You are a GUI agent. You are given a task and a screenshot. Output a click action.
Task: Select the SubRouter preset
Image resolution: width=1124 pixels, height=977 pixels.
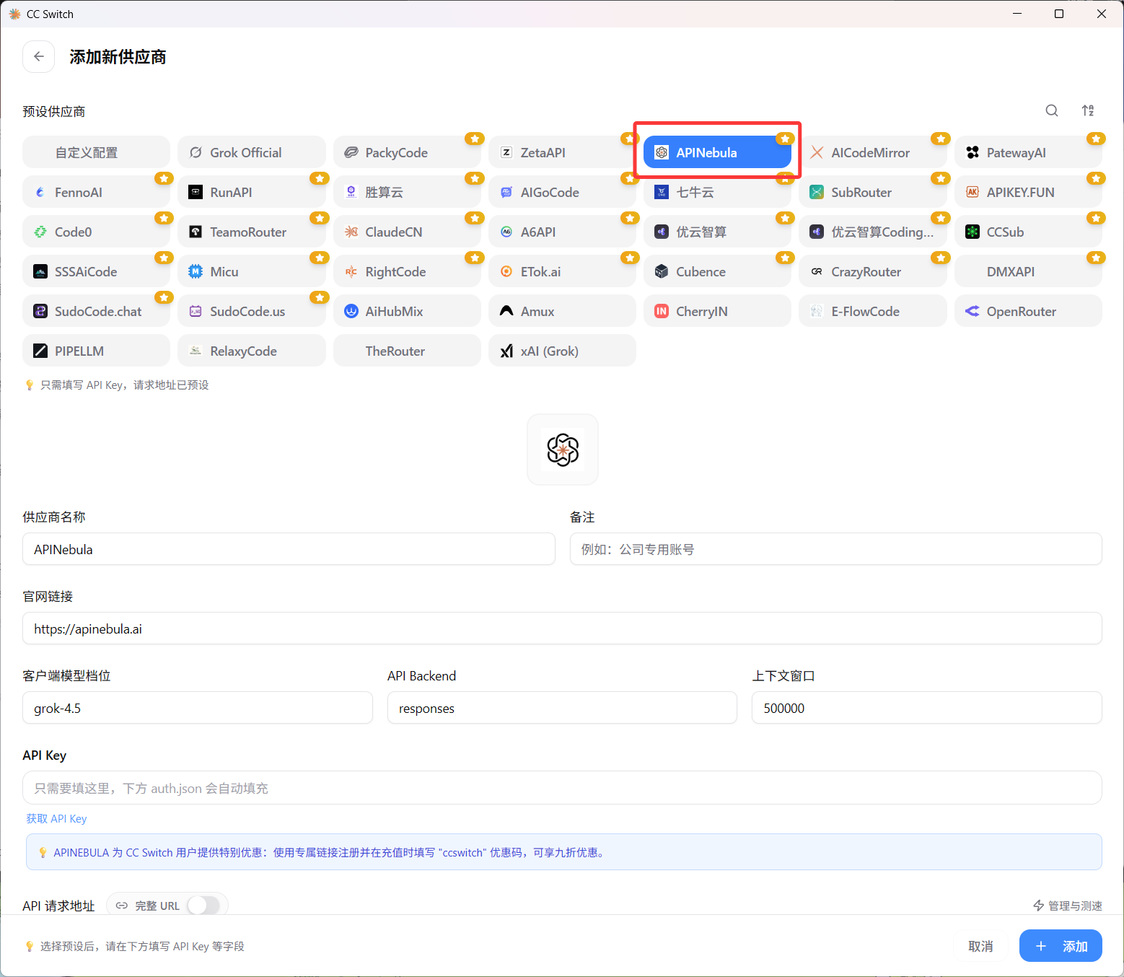click(x=873, y=192)
